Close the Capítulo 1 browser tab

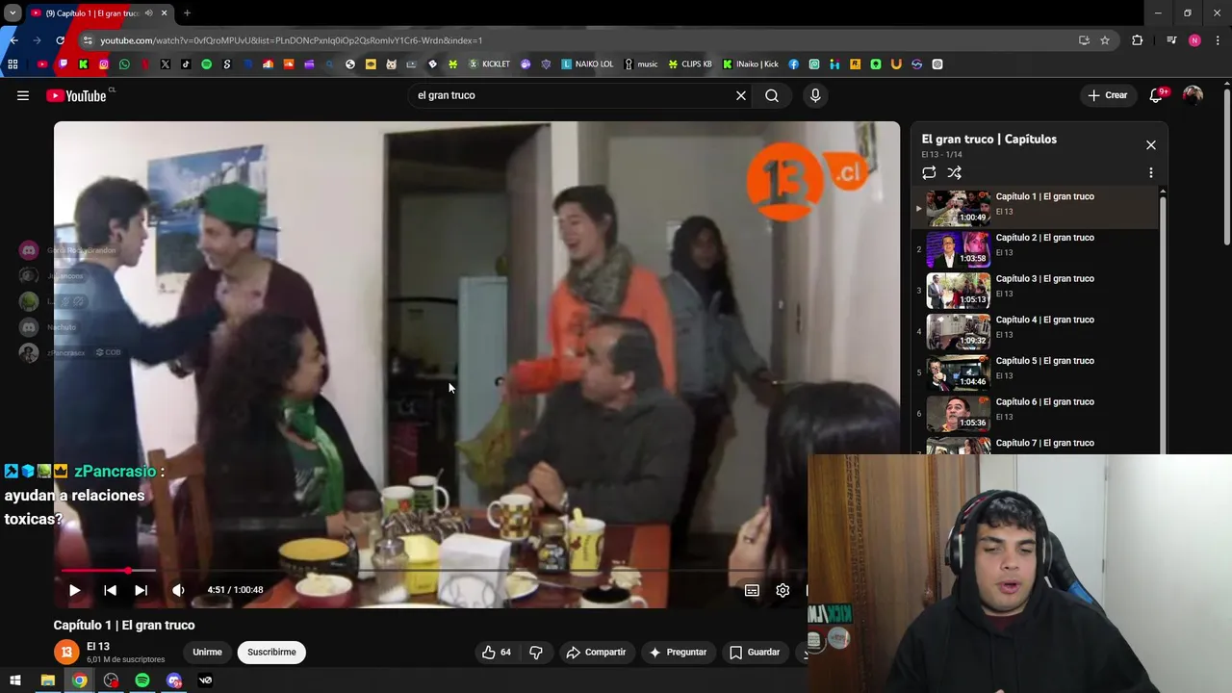(x=164, y=13)
